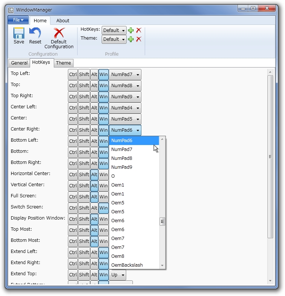Toggle Alt modifier for Top Most
Viewport: 285px width, 296px height.
pyautogui.click(x=94, y=230)
